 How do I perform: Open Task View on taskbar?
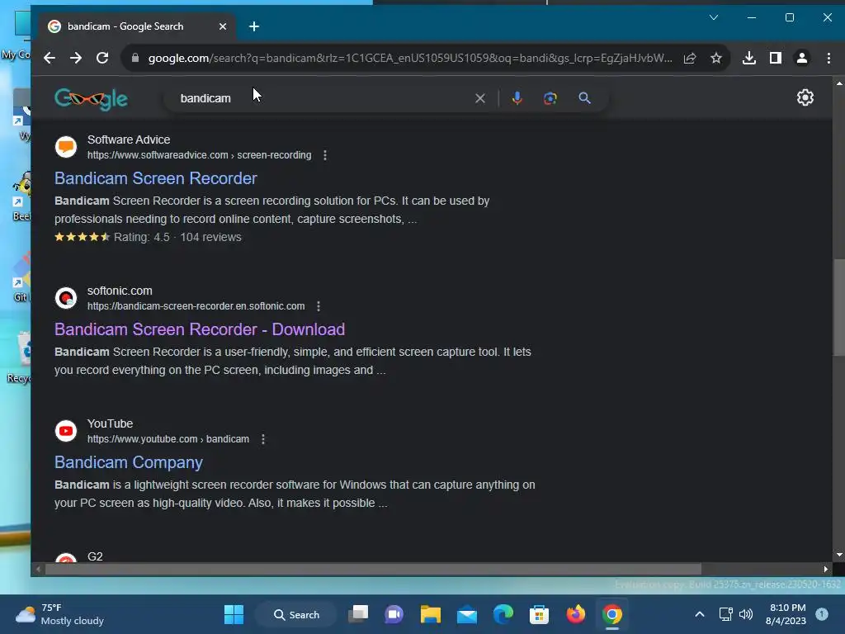pos(358,614)
